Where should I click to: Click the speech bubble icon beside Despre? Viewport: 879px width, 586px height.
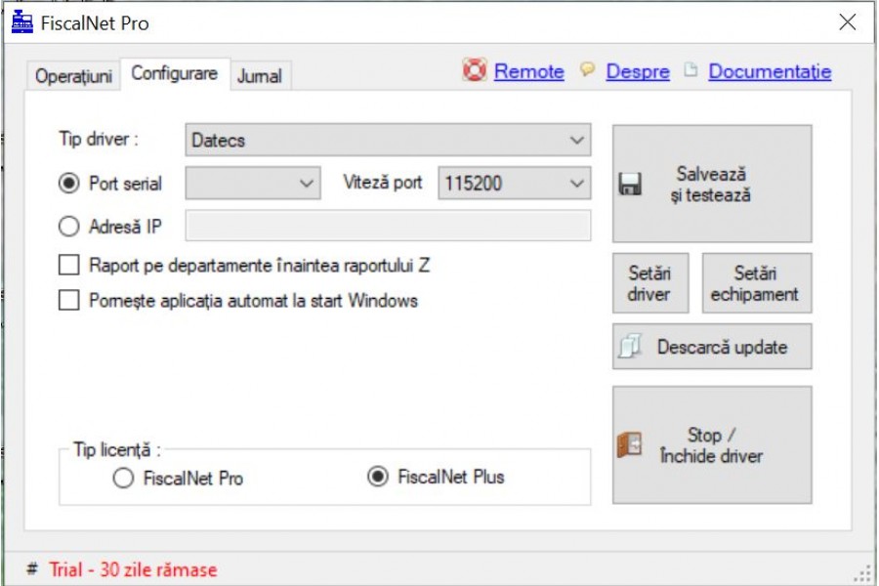(587, 69)
